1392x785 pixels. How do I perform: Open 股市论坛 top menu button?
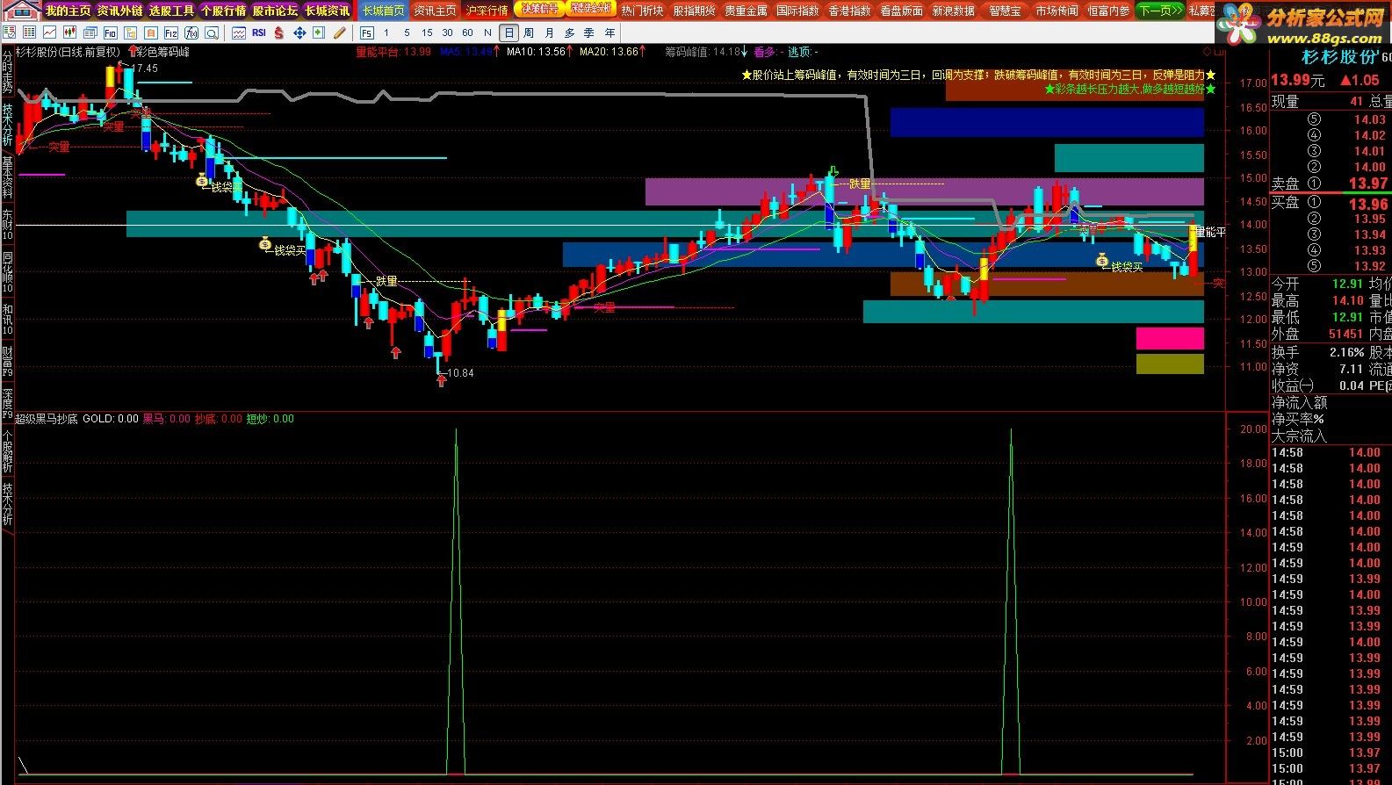(x=275, y=11)
